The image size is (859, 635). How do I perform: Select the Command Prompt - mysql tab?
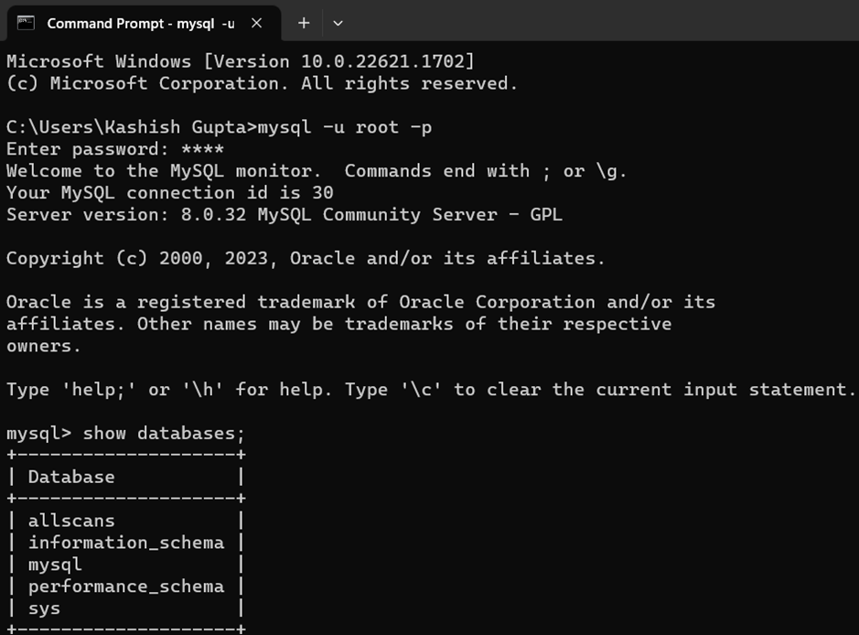[x=141, y=24]
